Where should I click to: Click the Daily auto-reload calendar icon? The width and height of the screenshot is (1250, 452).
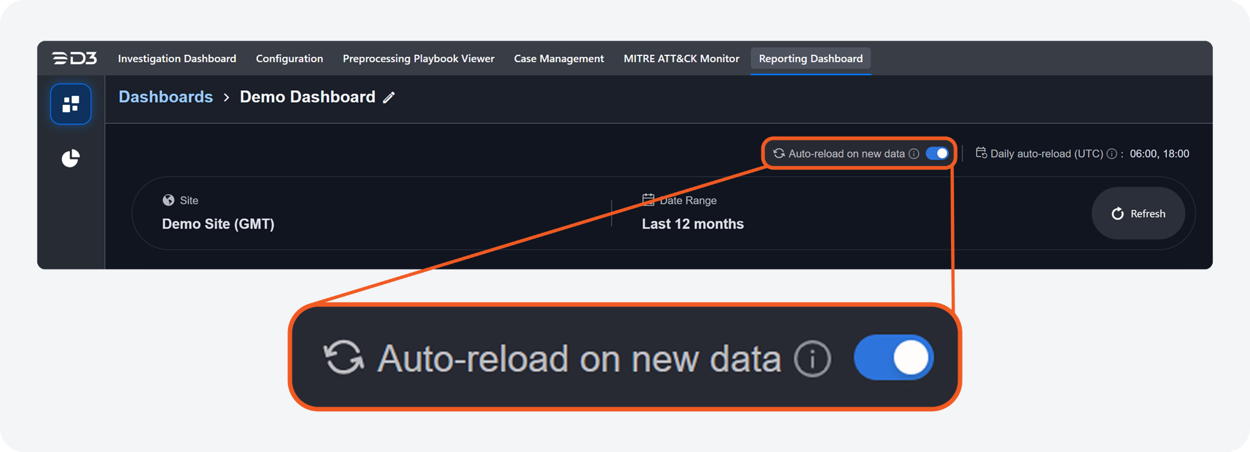click(x=981, y=153)
